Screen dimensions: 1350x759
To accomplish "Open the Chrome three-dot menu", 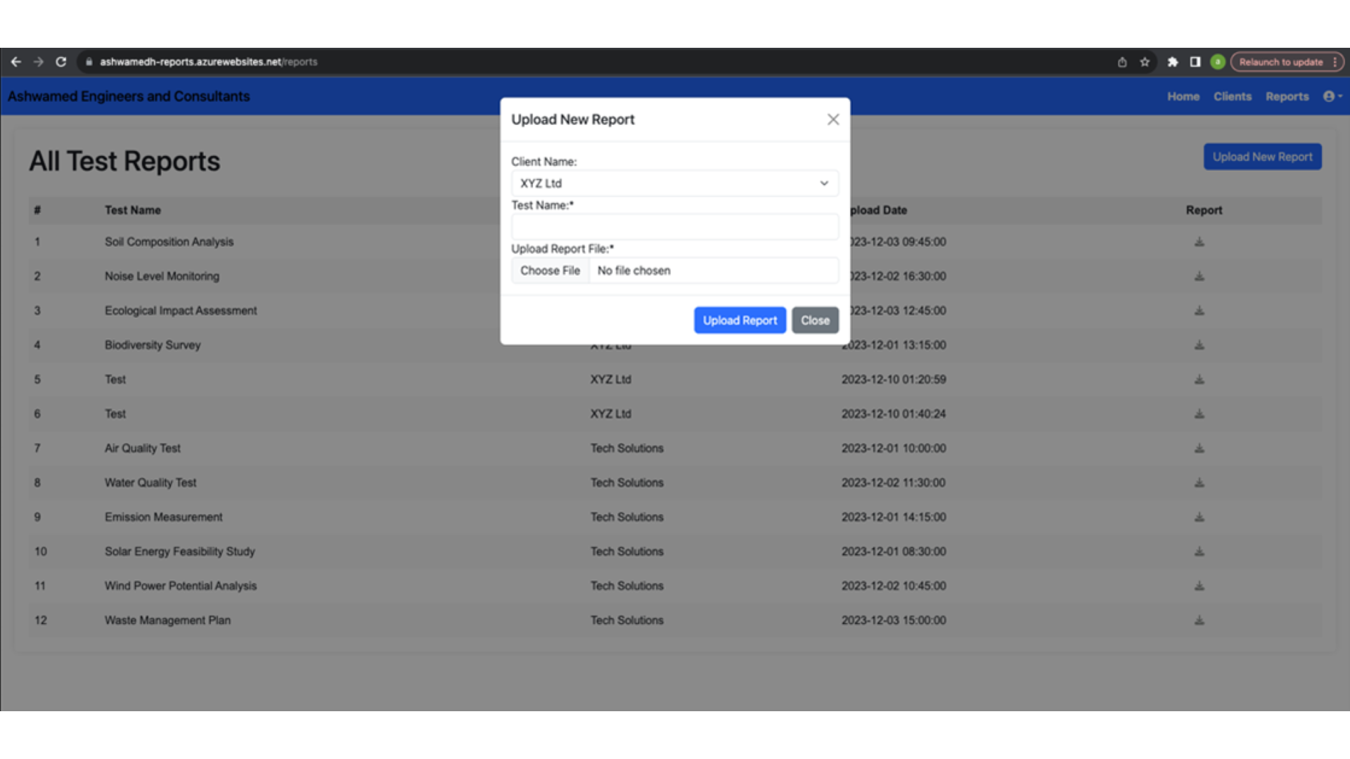I will (1335, 62).
